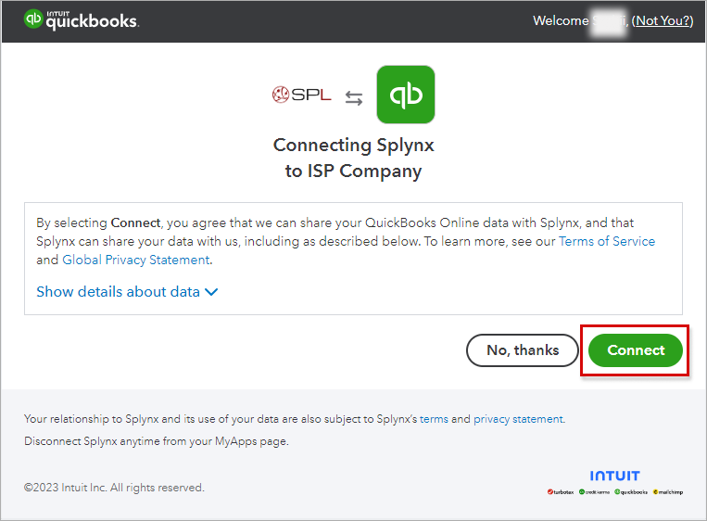Click the green Connect button
The height and width of the screenshot is (521, 707).
tap(636, 350)
